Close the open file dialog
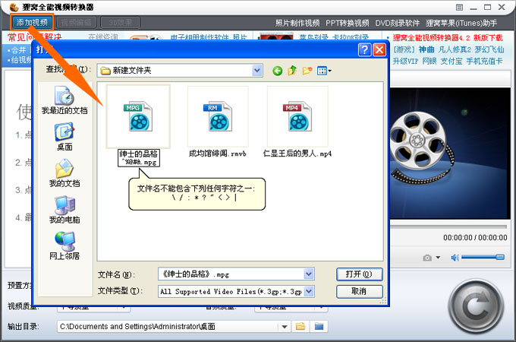 pyautogui.click(x=379, y=49)
